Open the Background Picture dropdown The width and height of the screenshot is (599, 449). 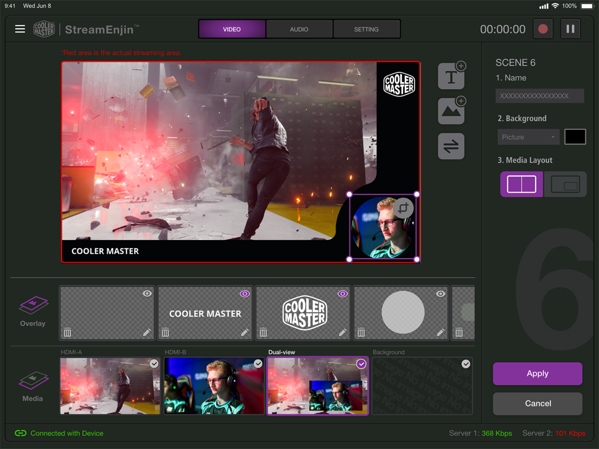pyautogui.click(x=528, y=137)
